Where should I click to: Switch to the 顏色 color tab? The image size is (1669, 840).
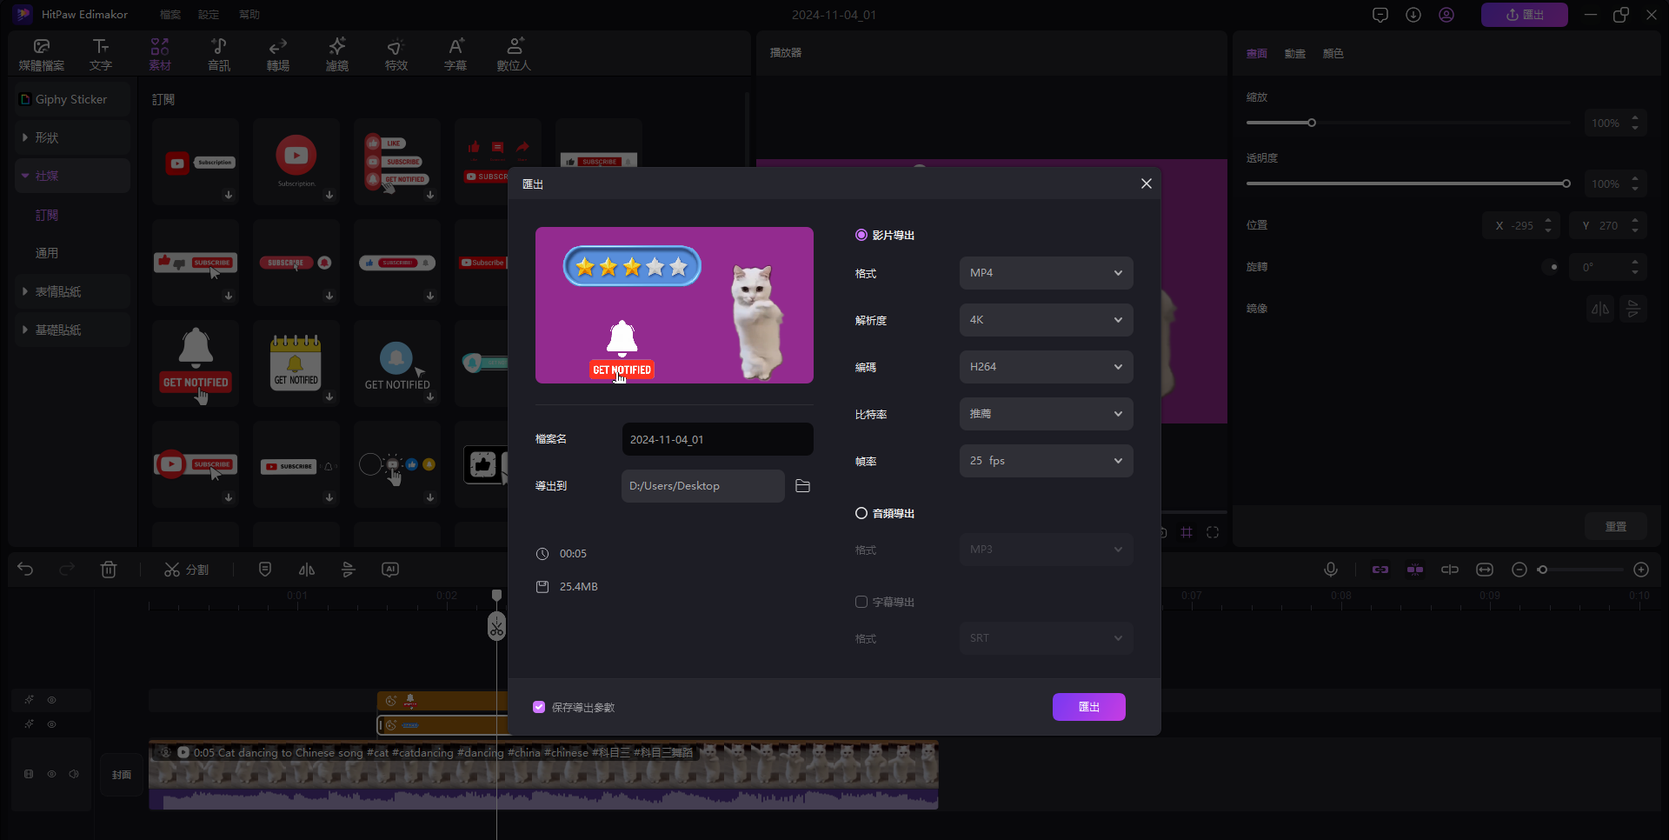click(1333, 54)
